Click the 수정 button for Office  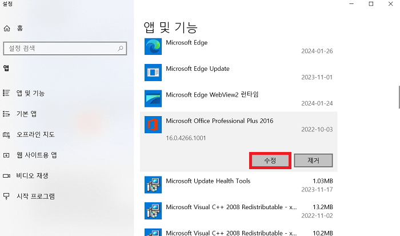tap(270, 161)
